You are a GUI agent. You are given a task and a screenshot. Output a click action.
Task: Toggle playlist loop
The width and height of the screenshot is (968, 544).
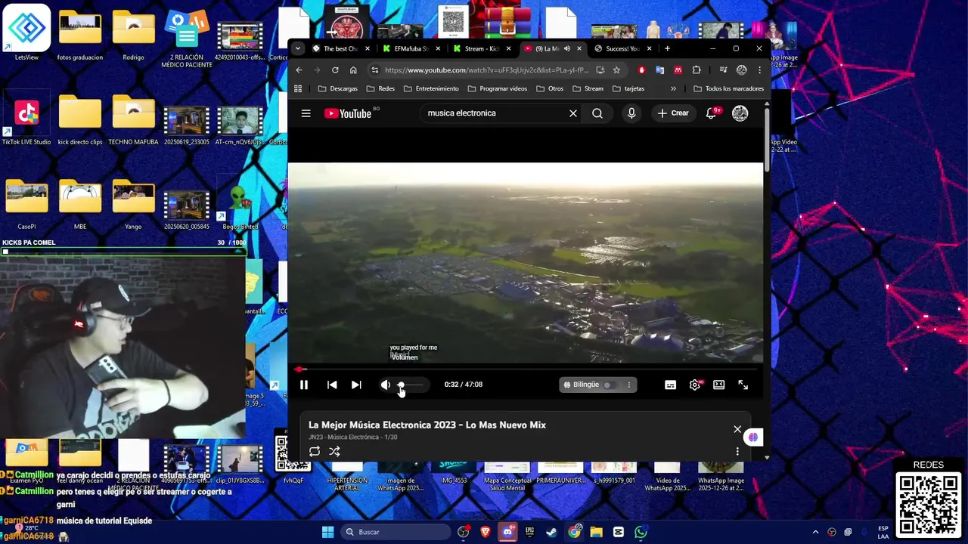pos(315,452)
